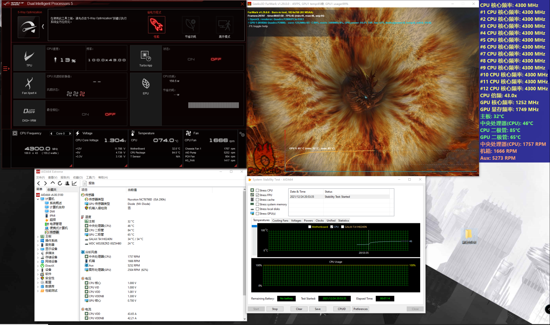550x325 pixels.
Task: Click Clear button in Stability Test
Action: (x=299, y=309)
